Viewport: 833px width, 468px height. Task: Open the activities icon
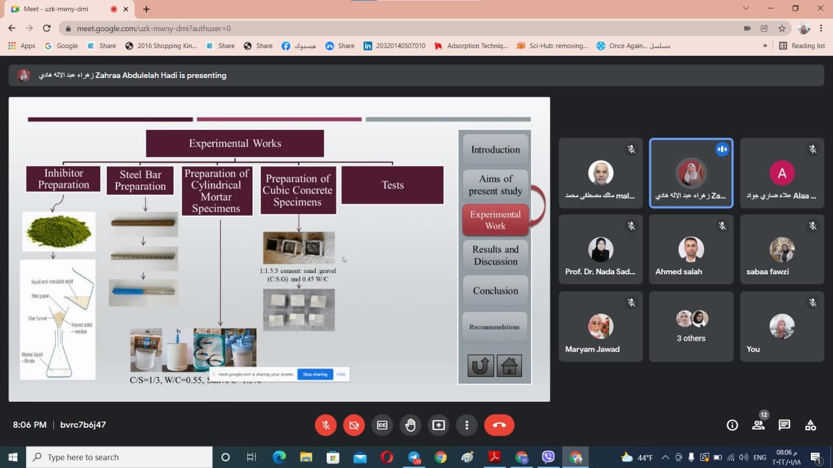(x=810, y=425)
